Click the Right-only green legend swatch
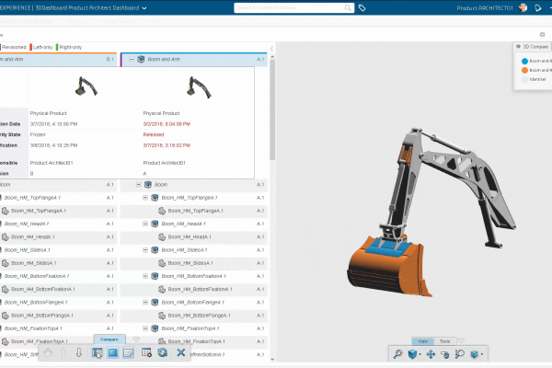This screenshot has width=552, height=368. click(x=57, y=47)
